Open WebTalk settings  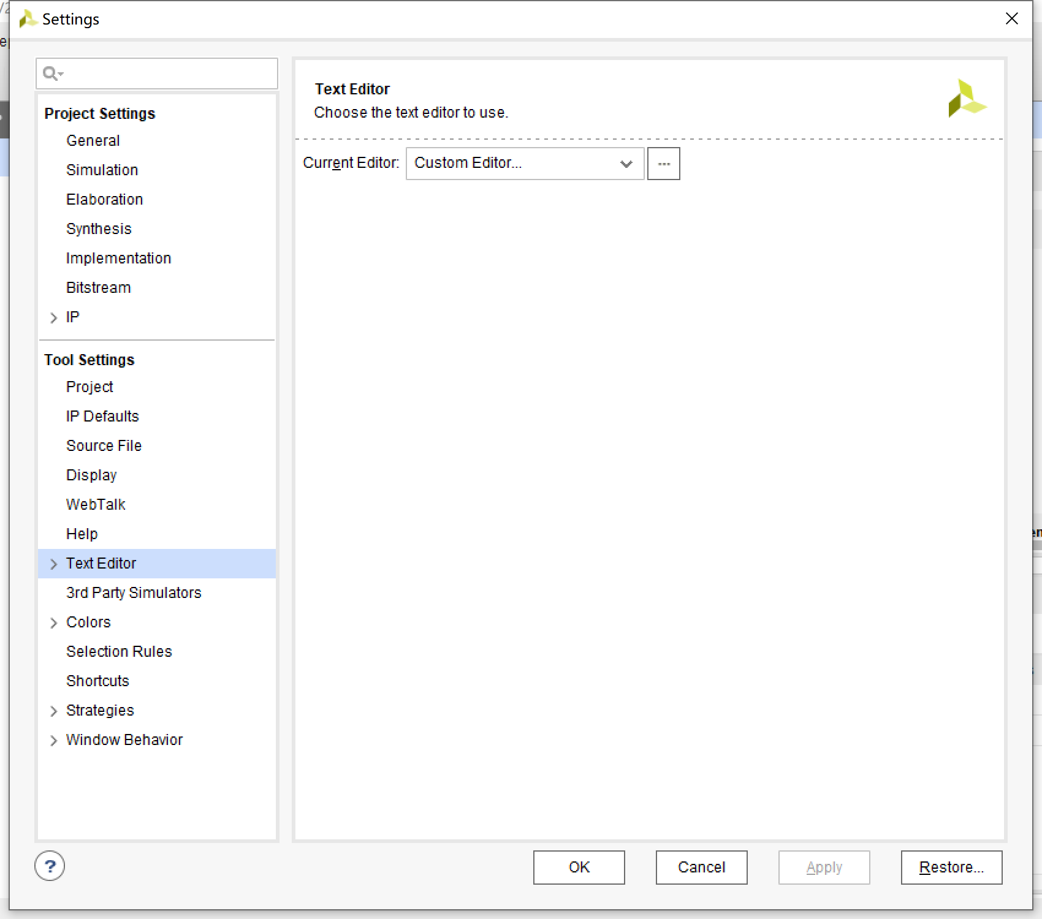pyautogui.click(x=96, y=504)
